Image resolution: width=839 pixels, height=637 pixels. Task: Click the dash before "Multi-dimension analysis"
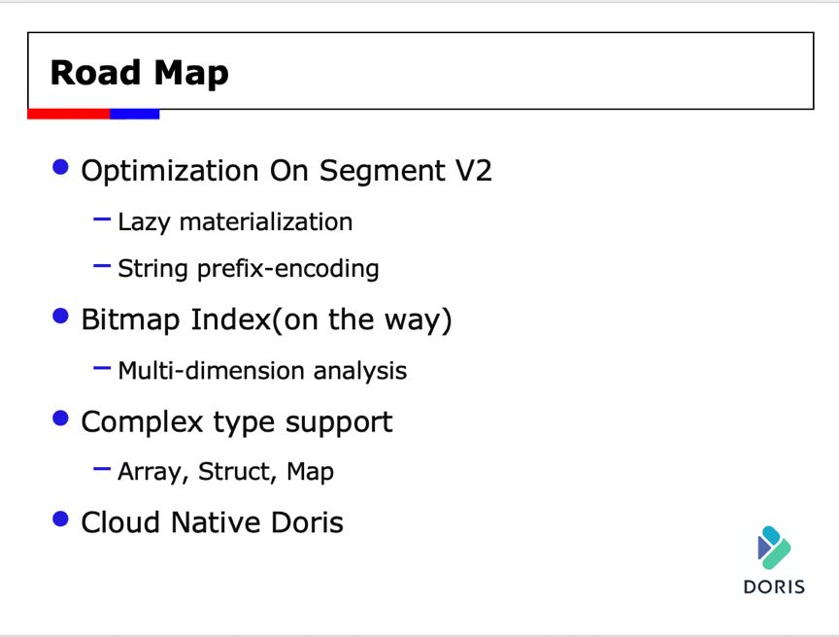(x=102, y=369)
